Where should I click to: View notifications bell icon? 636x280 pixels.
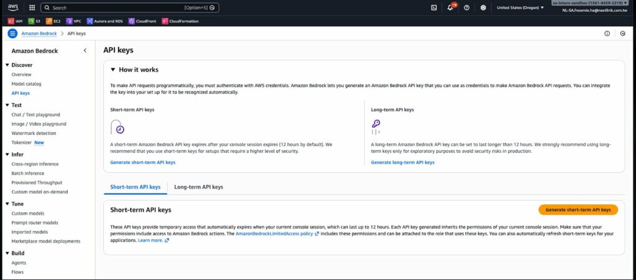pos(450,7)
